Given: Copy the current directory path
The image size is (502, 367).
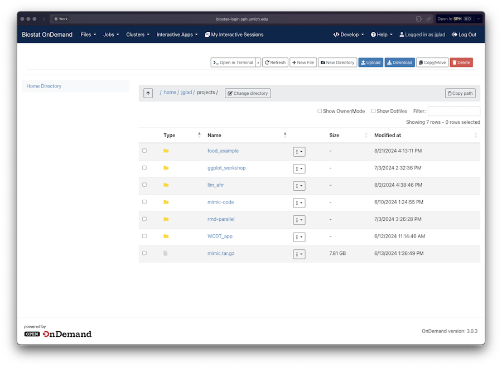Looking at the screenshot, I should [460, 93].
